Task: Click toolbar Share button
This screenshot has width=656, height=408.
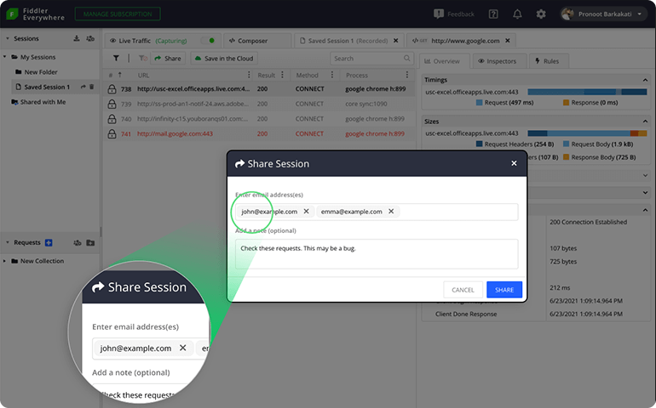Action: pos(168,59)
